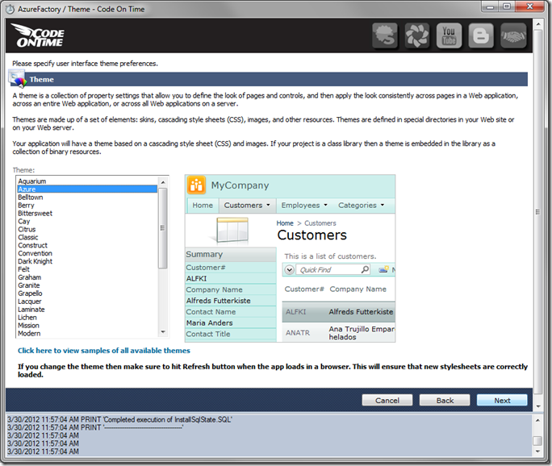This screenshot has width=552, height=466.
Task: Pick the Felt theme
Action: 87,269
